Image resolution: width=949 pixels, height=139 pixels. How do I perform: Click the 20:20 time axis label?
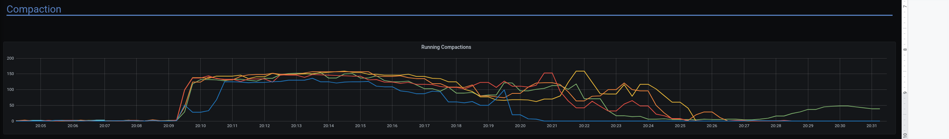520,126
